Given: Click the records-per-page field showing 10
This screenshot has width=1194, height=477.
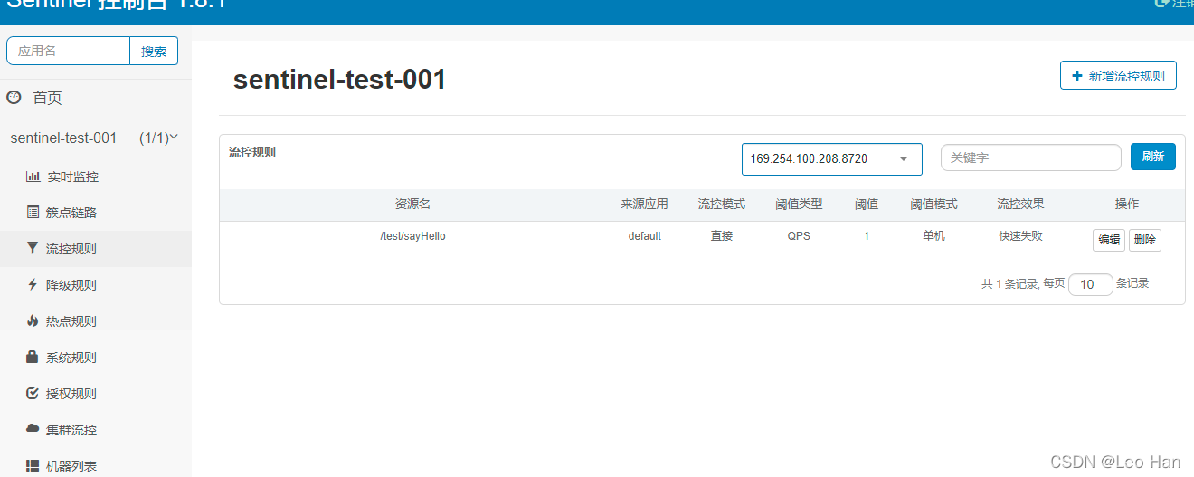Looking at the screenshot, I should [x=1091, y=284].
